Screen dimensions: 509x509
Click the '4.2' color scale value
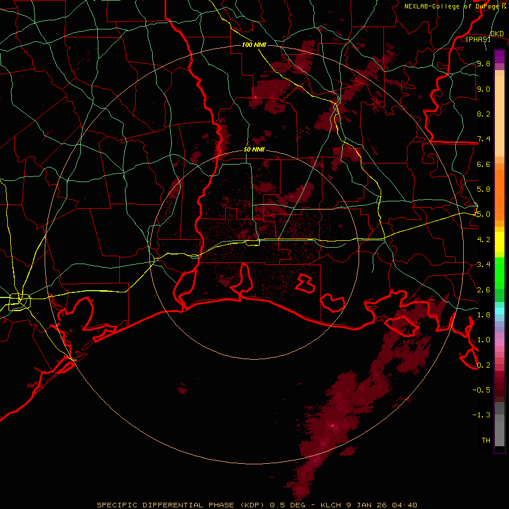(484, 240)
